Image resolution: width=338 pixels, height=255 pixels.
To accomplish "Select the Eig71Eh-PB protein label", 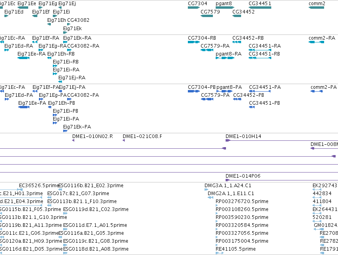I will pos(62,103).
